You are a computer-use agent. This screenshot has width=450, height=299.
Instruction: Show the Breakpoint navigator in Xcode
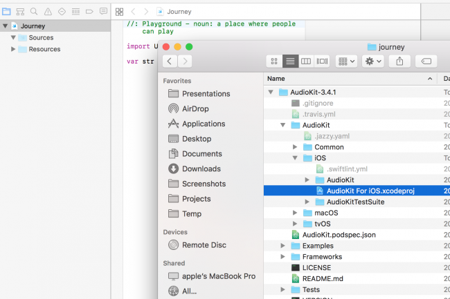(89, 12)
